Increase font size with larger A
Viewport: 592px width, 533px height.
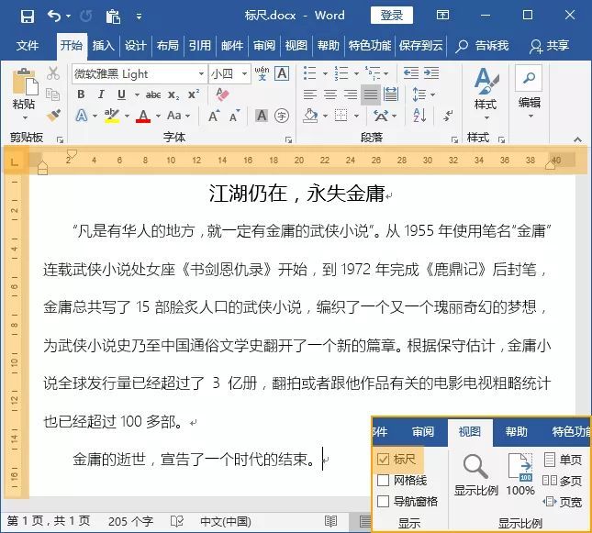pos(214,116)
